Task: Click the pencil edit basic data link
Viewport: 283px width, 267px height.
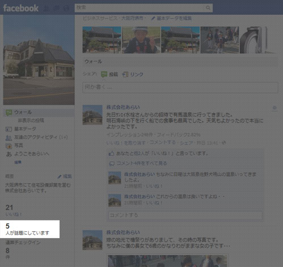Action: (172, 18)
